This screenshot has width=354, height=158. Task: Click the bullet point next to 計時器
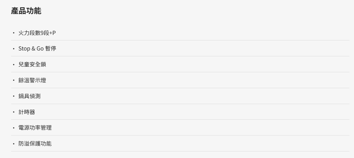coord(14,112)
